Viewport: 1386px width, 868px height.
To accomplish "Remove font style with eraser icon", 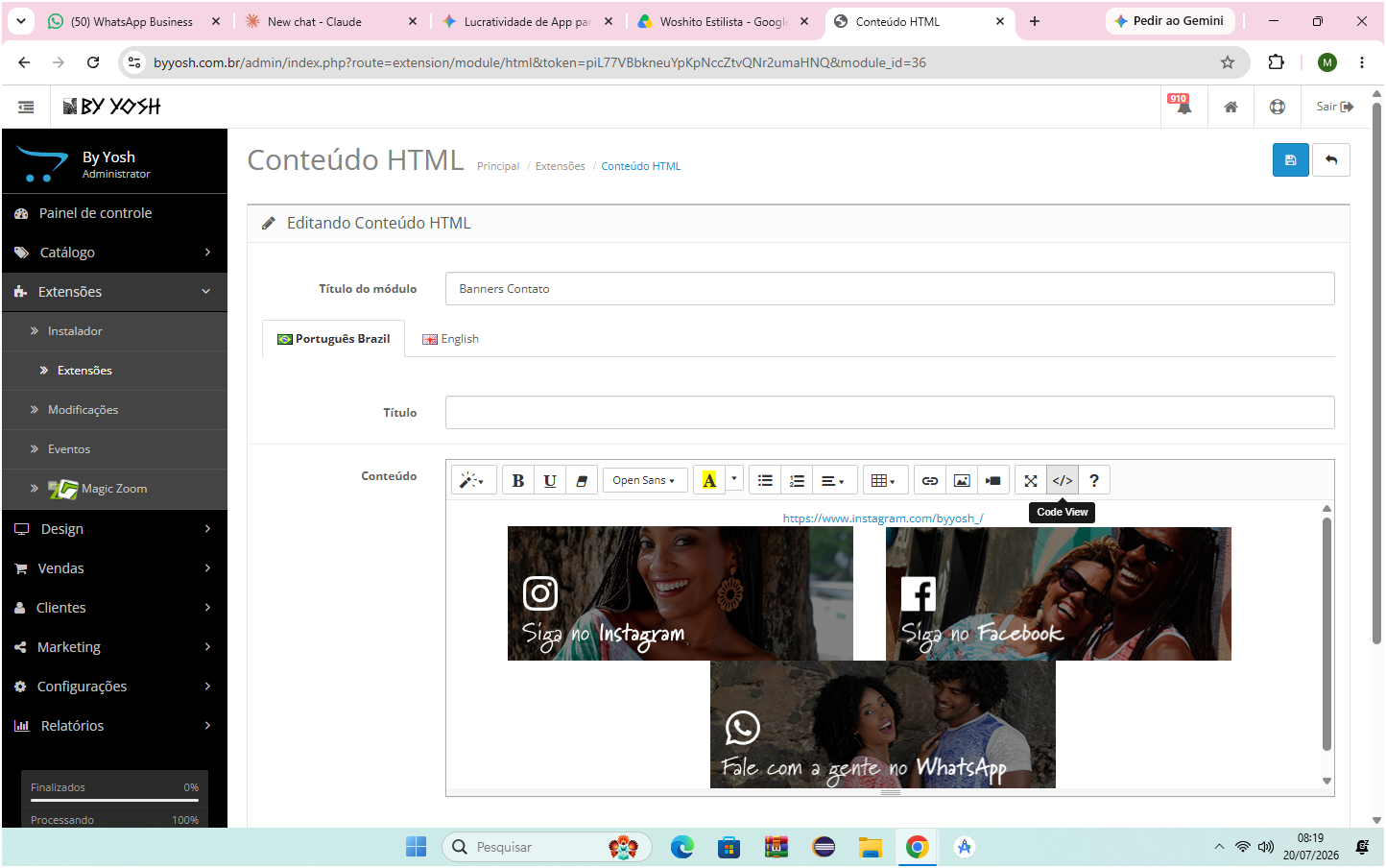I will tap(582, 481).
